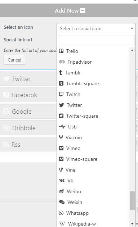Screen dimensions: 138x227
Task: Click the Weibo icon
Action: click(62, 191)
